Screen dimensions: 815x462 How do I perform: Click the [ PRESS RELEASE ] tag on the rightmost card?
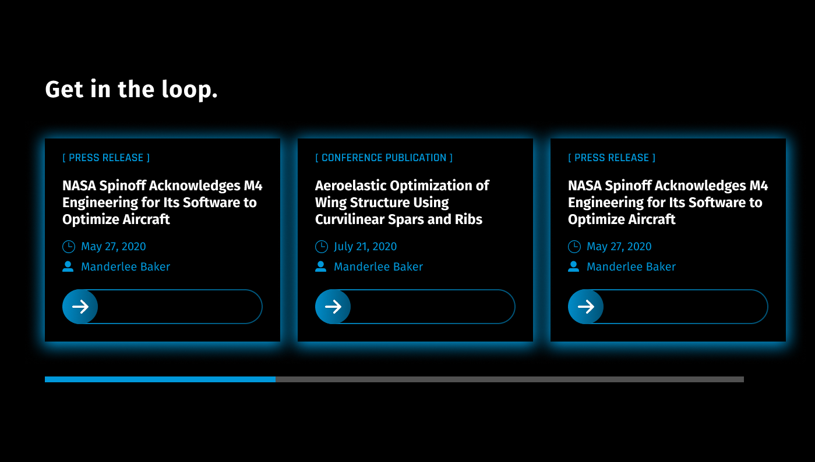[612, 158]
